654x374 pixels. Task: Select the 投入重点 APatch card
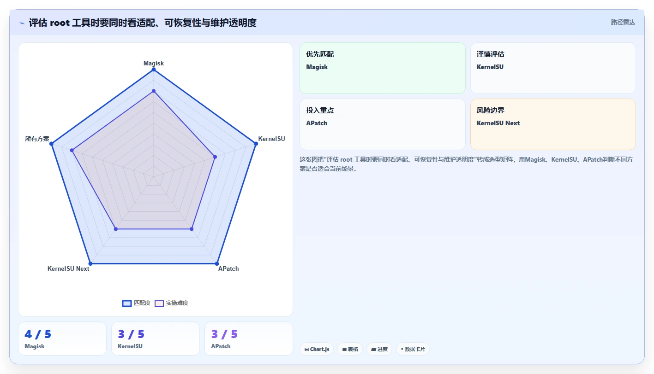point(383,124)
